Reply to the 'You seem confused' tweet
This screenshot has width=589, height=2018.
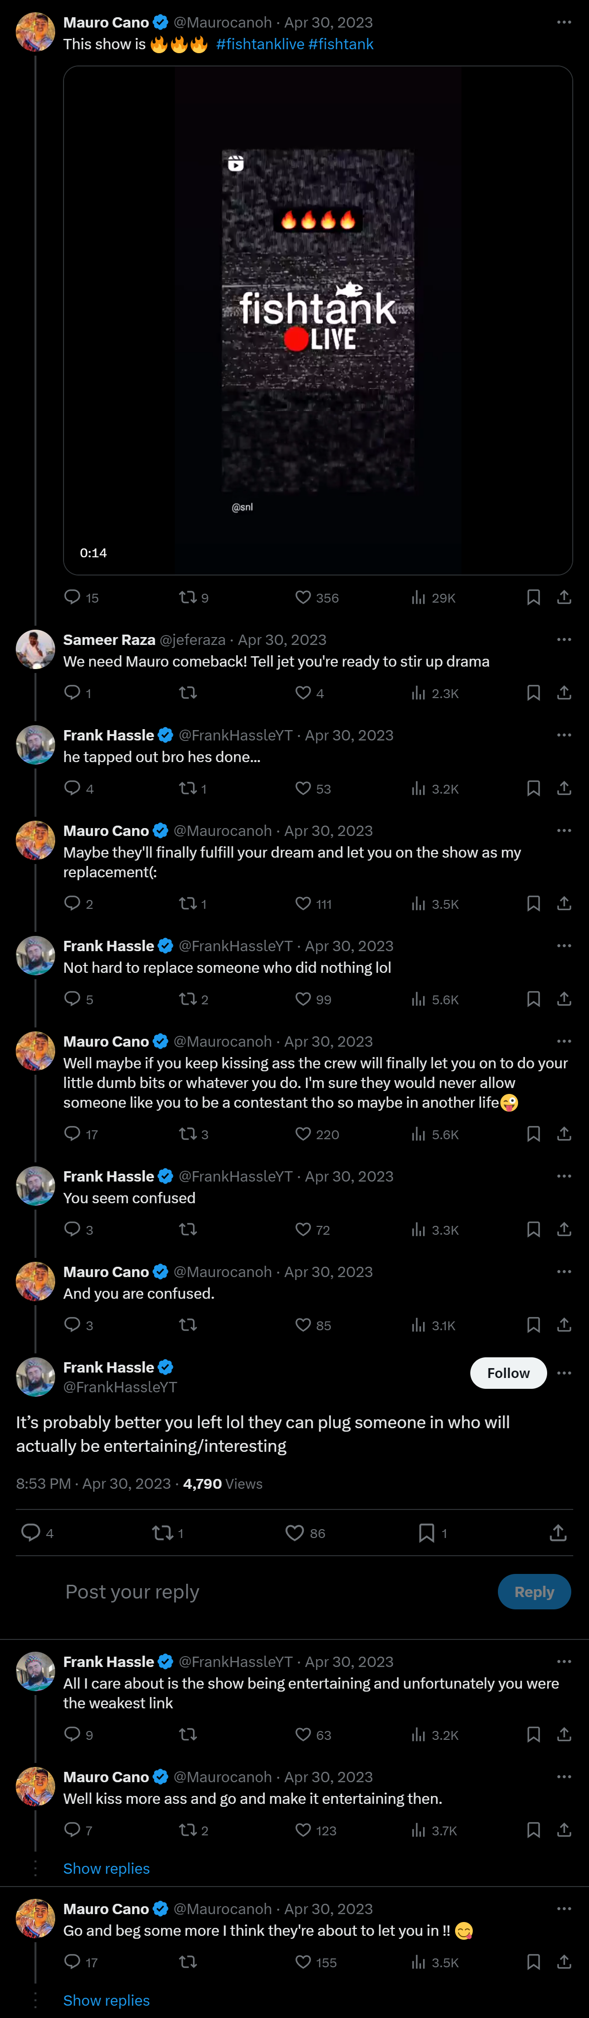pyautogui.click(x=78, y=1229)
